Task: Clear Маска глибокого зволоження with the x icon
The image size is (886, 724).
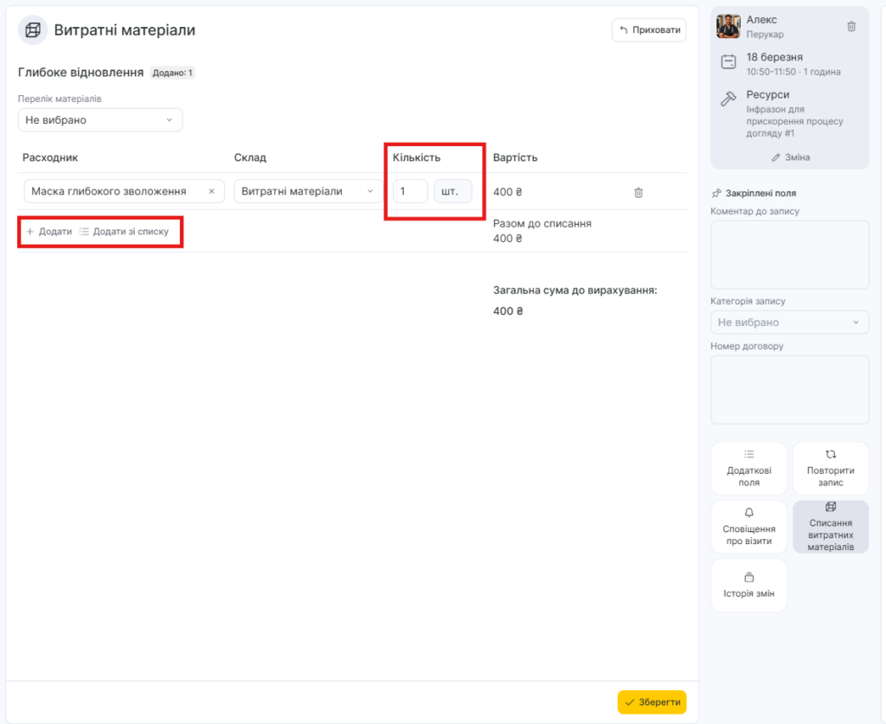Action: click(211, 191)
